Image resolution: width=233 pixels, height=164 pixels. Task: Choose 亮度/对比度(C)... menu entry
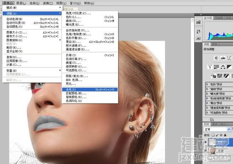tap(90, 13)
